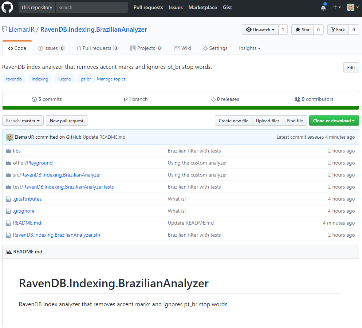Switch to the Issues tab
The image size is (362, 328).
[x=51, y=48]
